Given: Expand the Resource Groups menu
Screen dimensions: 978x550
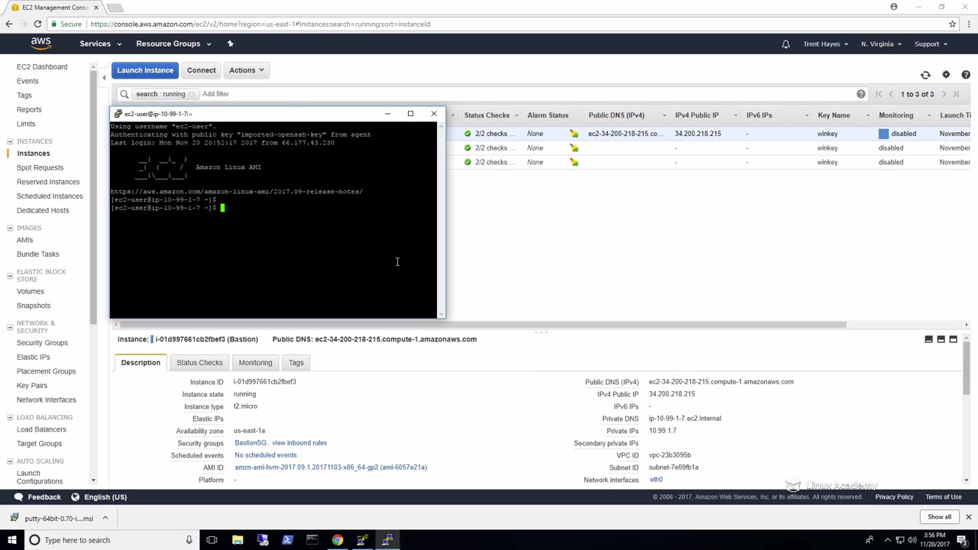Looking at the screenshot, I should pyautogui.click(x=173, y=44).
